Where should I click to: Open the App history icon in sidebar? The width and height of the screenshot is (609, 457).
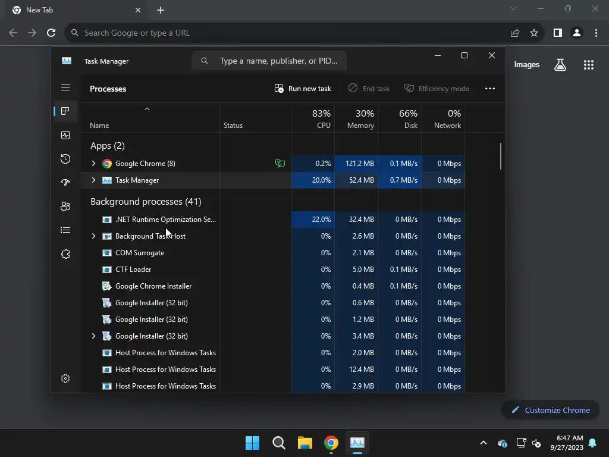(x=65, y=158)
